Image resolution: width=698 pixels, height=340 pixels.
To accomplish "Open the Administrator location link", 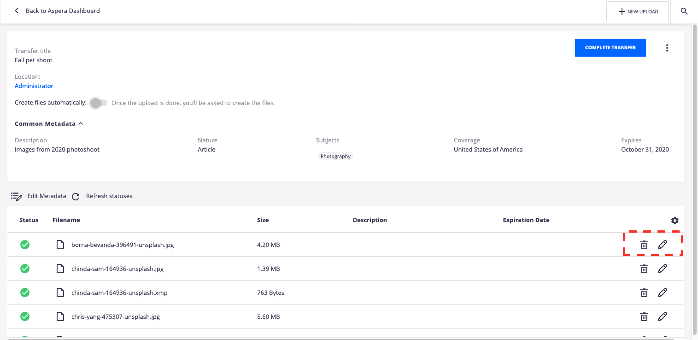I will click(x=34, y=86).
